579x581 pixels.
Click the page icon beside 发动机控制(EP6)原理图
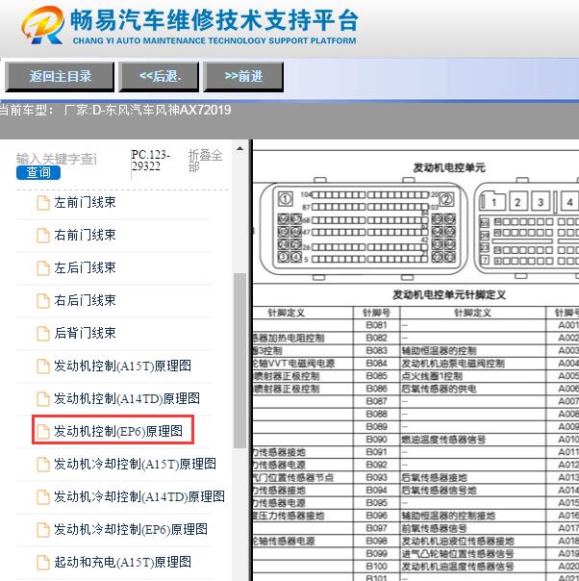(x=43, y=432)
